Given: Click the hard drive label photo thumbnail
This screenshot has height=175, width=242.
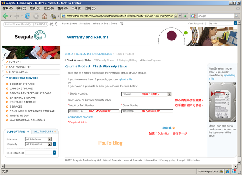Looking at the screenshot, I should coord(222,102).
